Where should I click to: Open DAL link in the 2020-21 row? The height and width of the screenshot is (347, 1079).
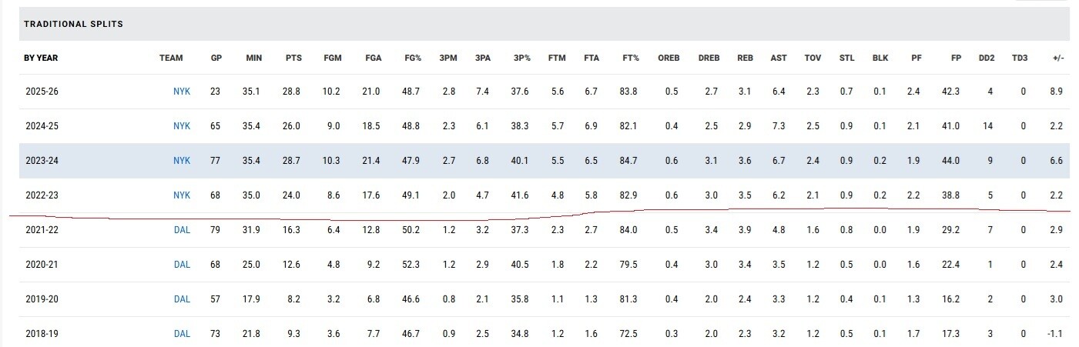[x=182, y=265]
